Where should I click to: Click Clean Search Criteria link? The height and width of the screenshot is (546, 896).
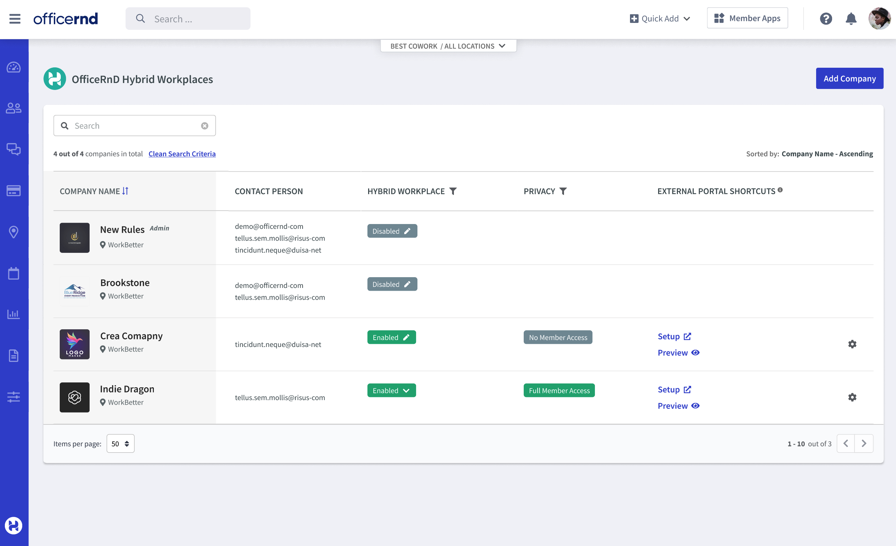pos(182,154)
